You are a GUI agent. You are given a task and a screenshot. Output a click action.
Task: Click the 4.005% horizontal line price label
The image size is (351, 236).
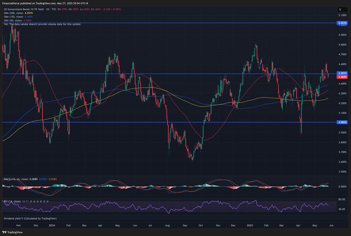342,122
